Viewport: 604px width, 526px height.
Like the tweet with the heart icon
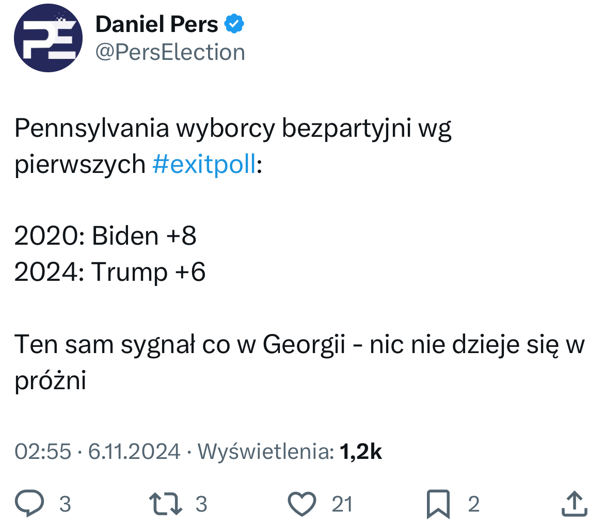tap(301, 503)
